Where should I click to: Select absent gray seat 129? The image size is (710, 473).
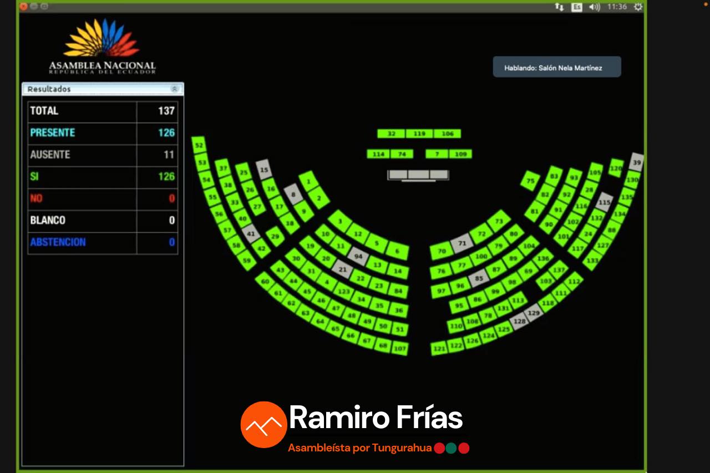click(534, 313)
